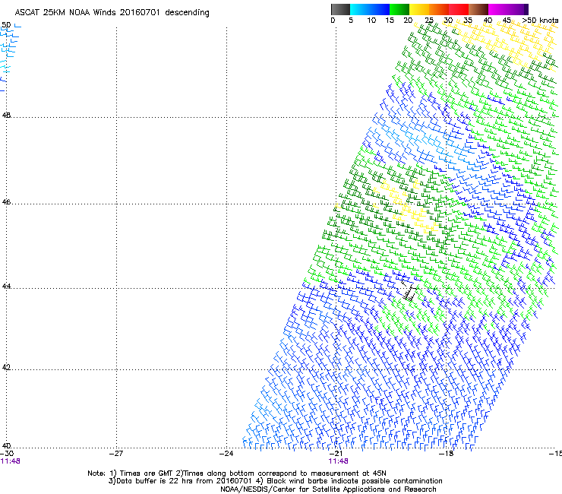Image resolution: width=562 pixels, height=494 pixels.
Task: Click the '20' label under the color bar
Action: pos(408,21)
